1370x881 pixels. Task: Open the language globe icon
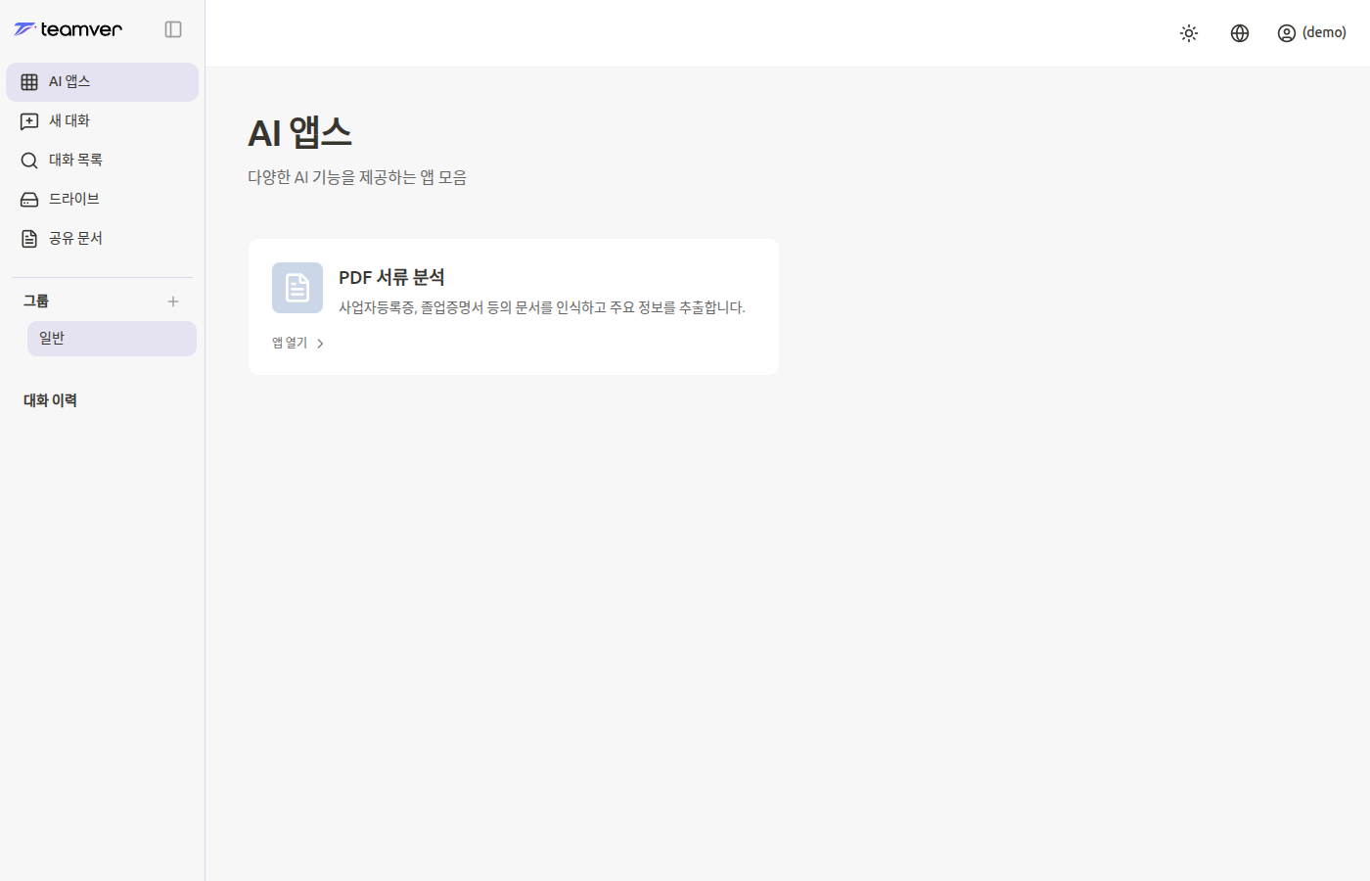pos(1239,32)
